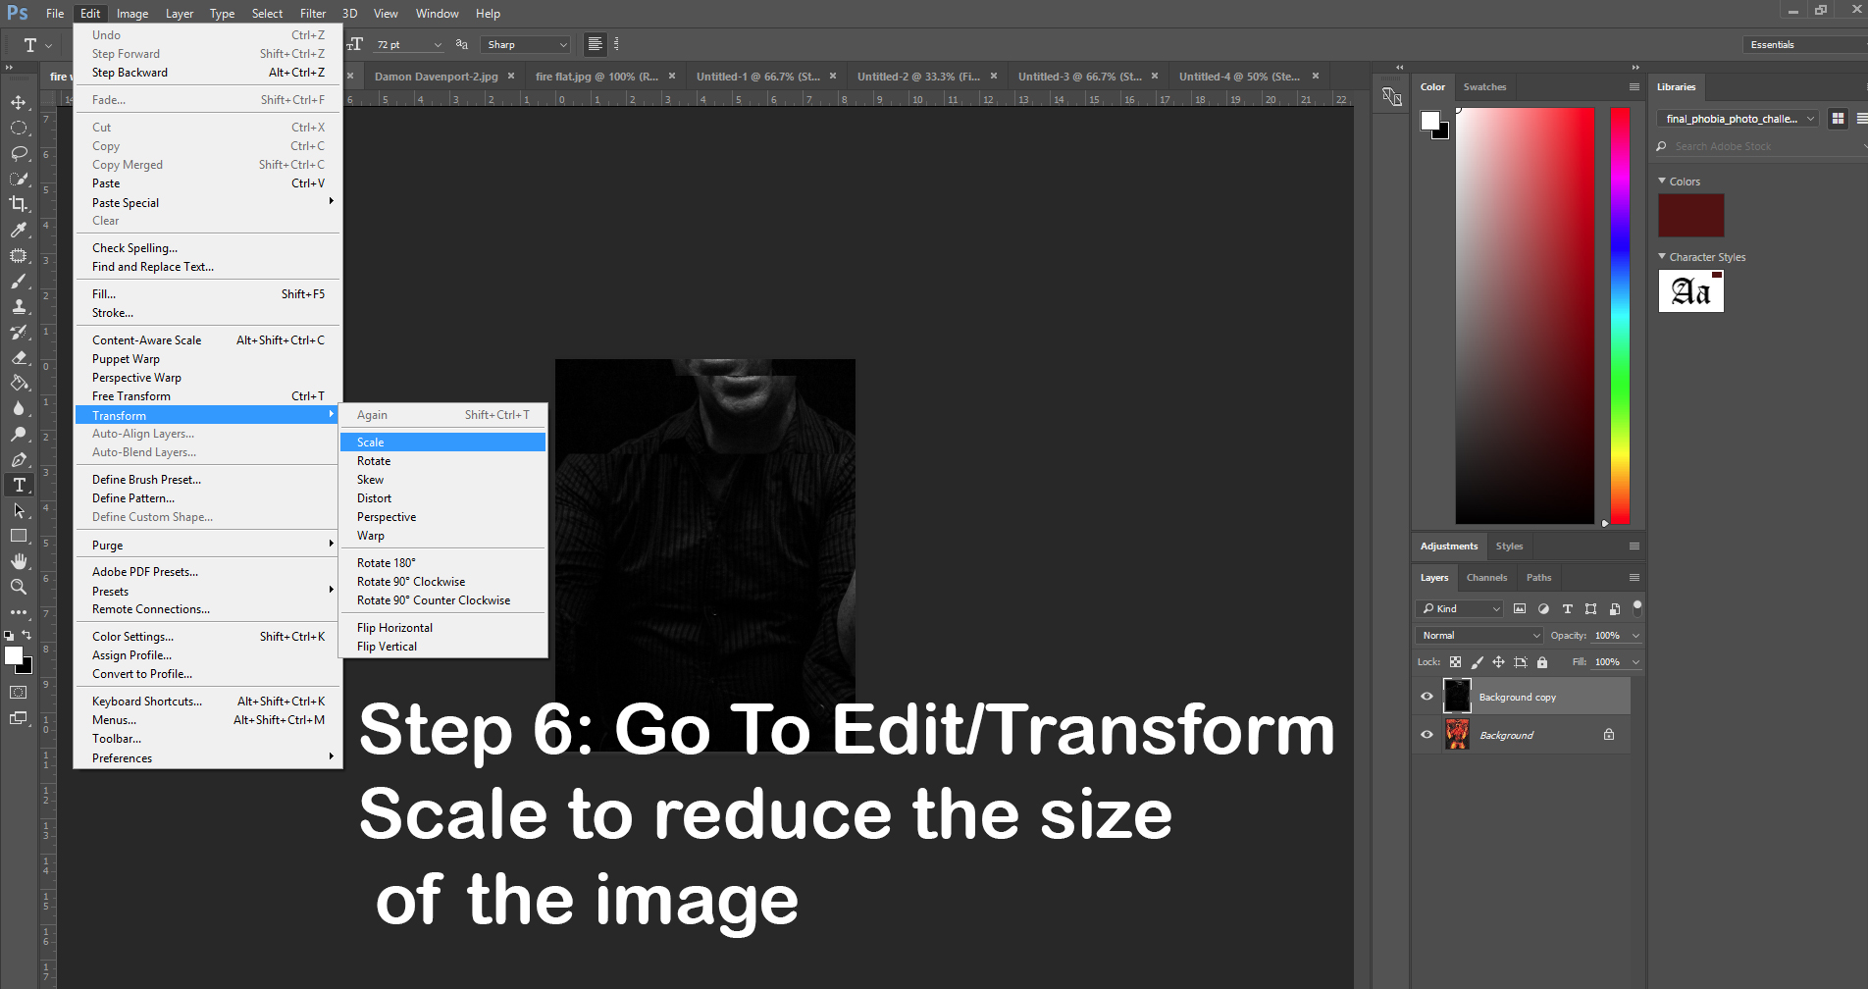Click the Zoom tool

coord(19,587)
